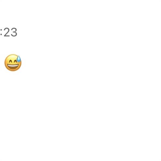Tap the white teeth of the emoji

click(x=13, y=66)
